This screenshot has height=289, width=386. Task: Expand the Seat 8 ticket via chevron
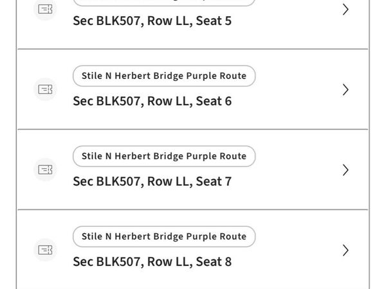point(345,250)
